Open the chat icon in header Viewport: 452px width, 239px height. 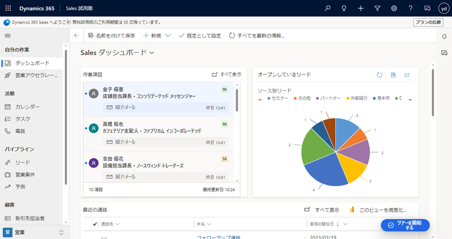(427, 8)
